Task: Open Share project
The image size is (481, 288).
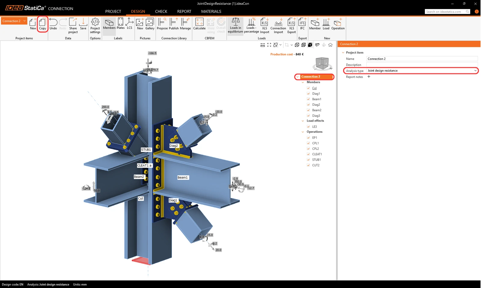Action: pos(73,26)
